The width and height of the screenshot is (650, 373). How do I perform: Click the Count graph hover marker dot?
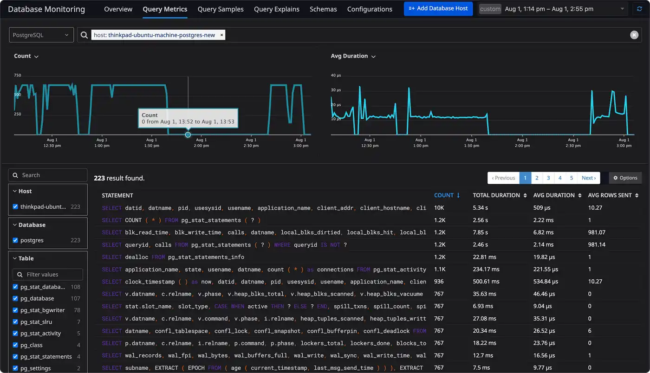pyautogui.click(x=188, y=135)
